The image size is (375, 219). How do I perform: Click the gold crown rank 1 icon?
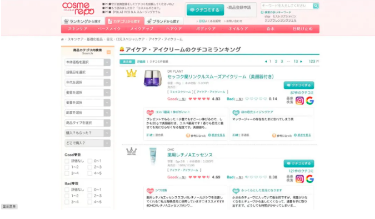click(x=131, y=73)
